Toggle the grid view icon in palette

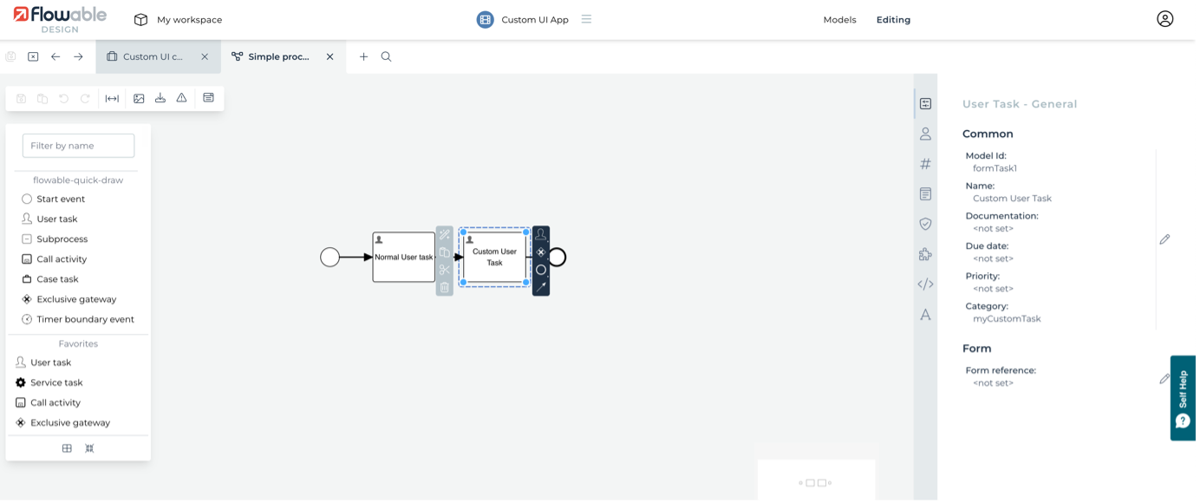click(67, 448)
